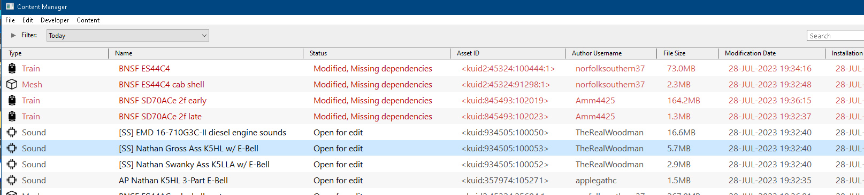Screen dimensions: 864x195
Task: Select the BNSF ES44C4 name cell
Action: click(144, 68)
